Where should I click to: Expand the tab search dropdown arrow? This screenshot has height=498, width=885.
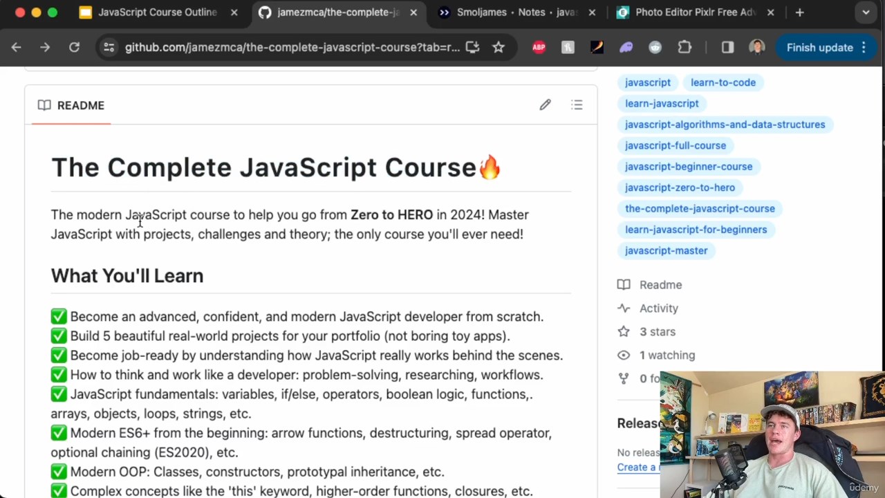click(x=866, y=12)
